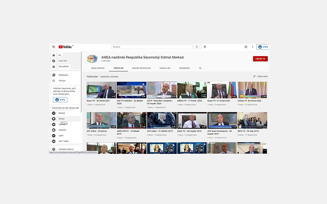327x204 pixels.
Task: Open Kitabxana in the sidebar
Action: point(63,75)
